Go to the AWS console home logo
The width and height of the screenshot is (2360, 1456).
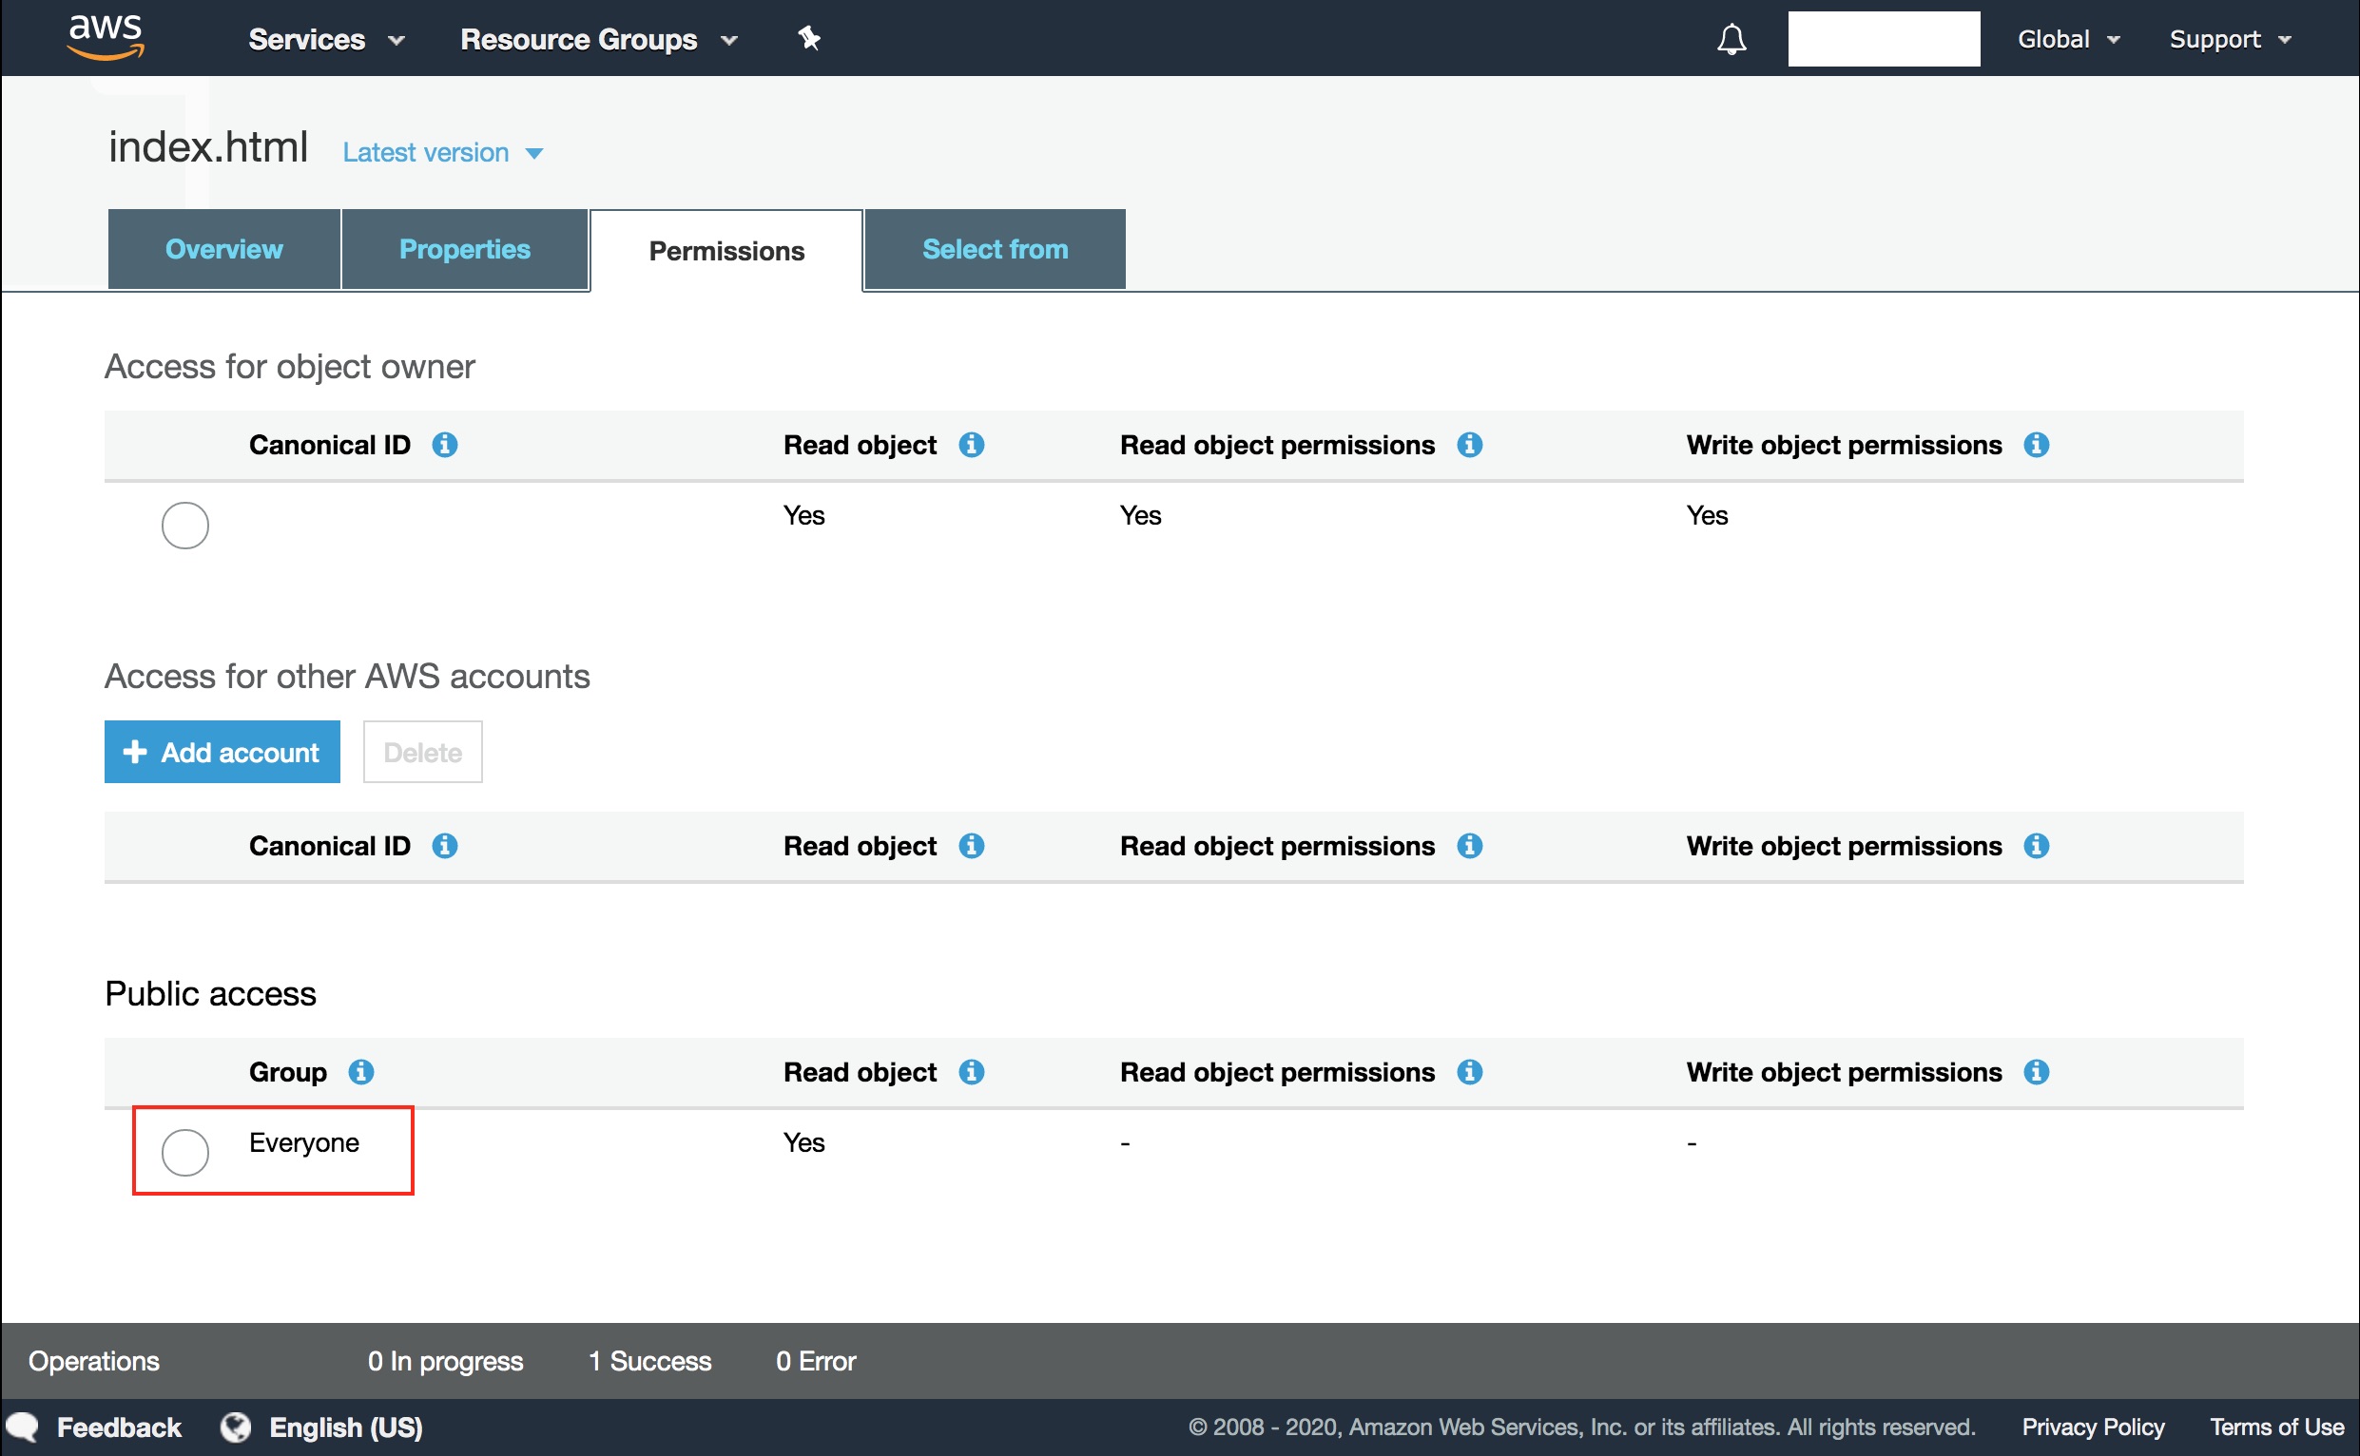pyautogui.click(x=106, y=38)
